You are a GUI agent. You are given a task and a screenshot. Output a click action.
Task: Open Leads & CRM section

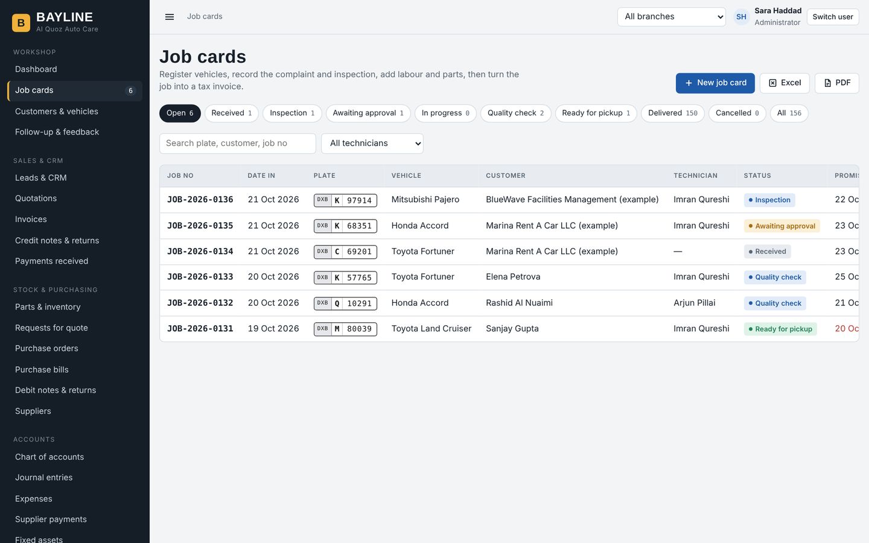(x=75, y=178)
